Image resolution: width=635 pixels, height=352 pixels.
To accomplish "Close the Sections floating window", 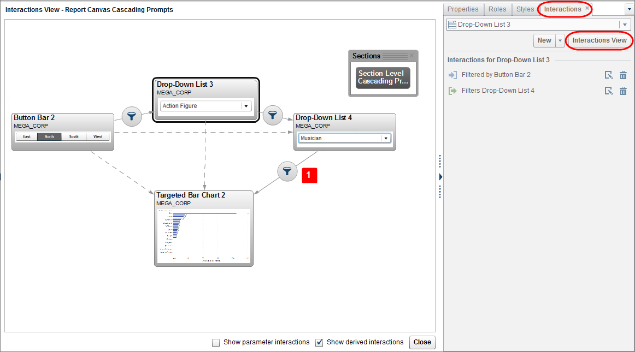I will pos(411,56).
